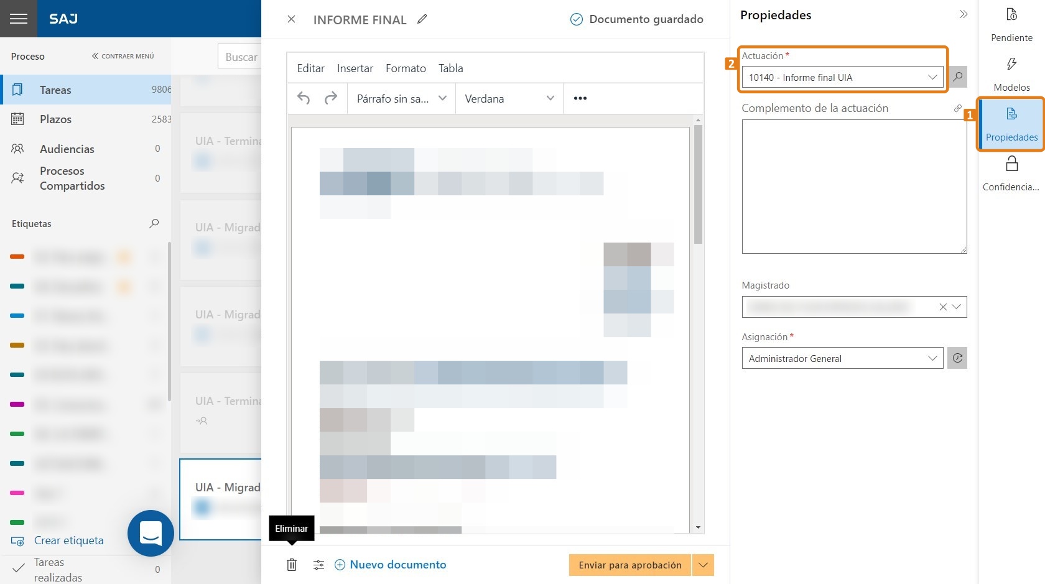Image resolution: width=1045 pixels, height=584 pixels.
Task: Open the Actuación dropdown
Action: tap(842, 77)
